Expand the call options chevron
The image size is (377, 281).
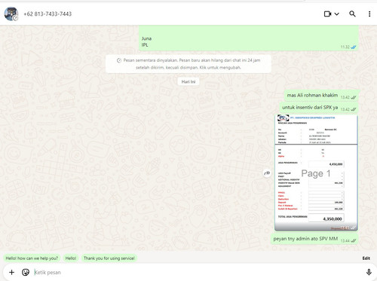coord(337,14)
